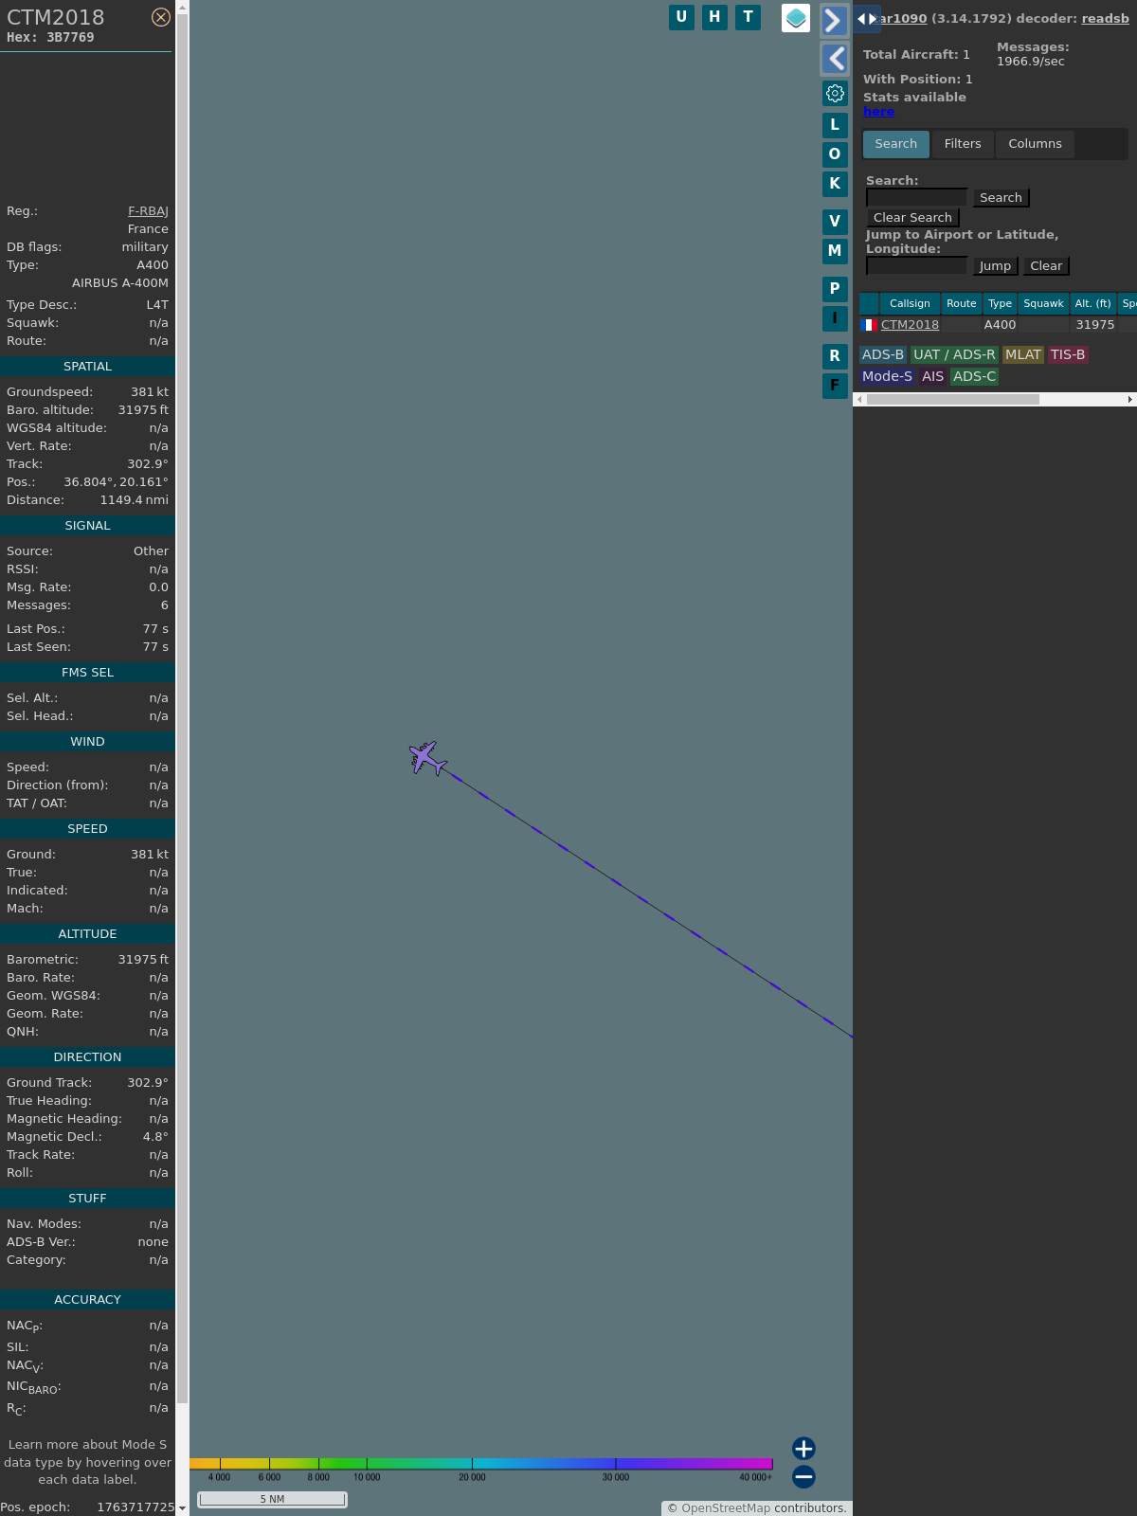1137x1516 pixels.
Task: Sort table by Alt. (ft) column
Action: click(1092, 303)
